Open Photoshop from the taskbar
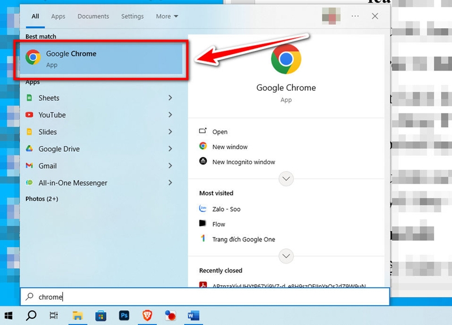The height and width of the screenshot is (325, 452). click(124, 315)
